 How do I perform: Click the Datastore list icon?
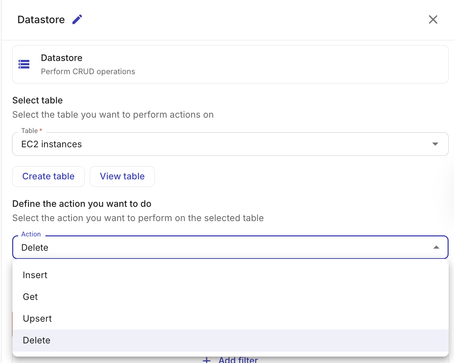click(x=24, y=64)
